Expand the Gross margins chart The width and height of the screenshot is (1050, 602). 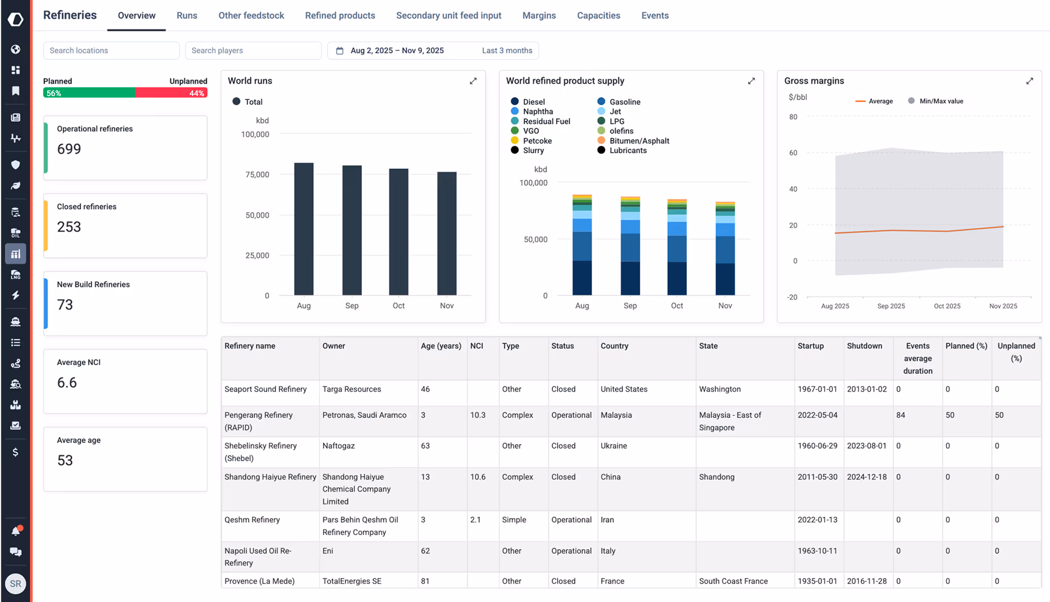[1030, 80]
